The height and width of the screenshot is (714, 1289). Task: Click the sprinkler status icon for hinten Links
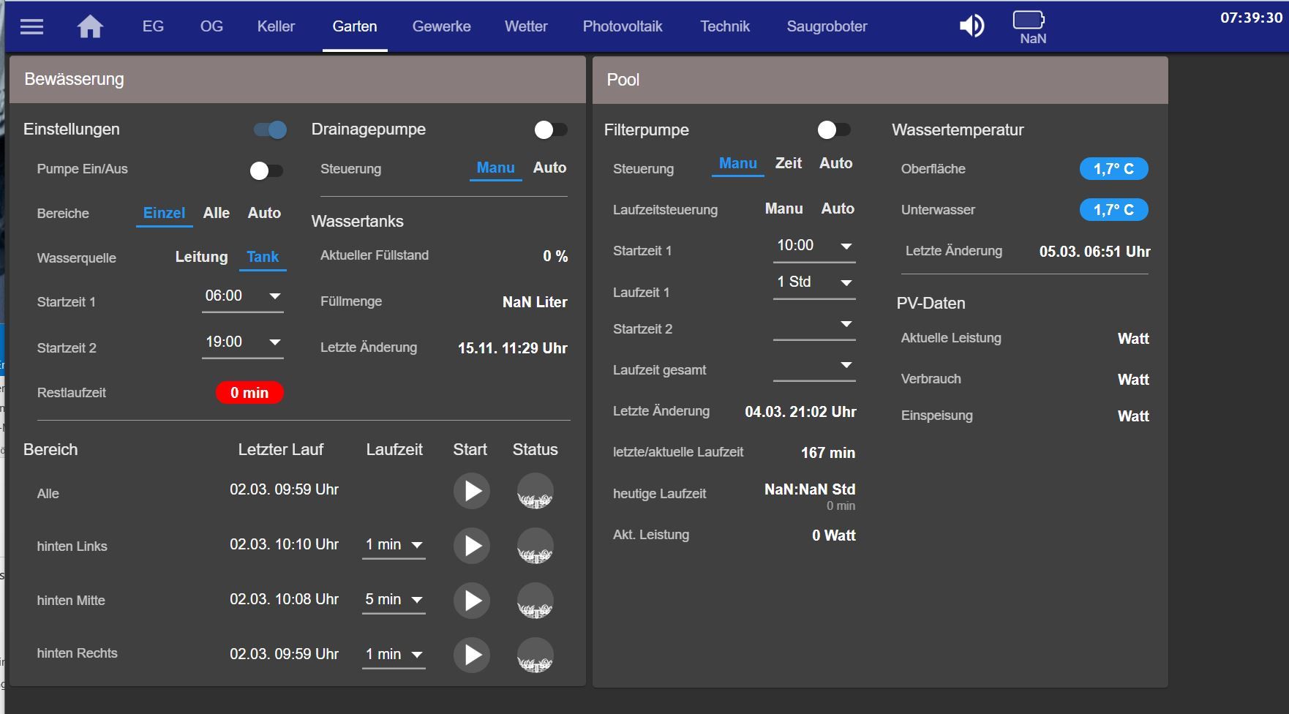[x=535, y=546]
